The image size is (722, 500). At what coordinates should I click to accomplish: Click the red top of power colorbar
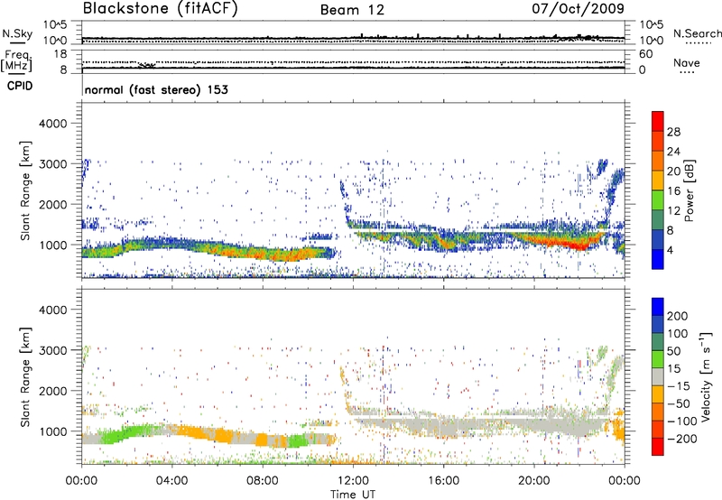[658, 121]
